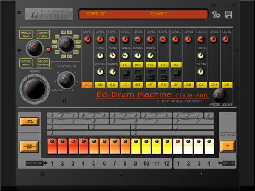
Task: Select the LT low tom label in bottom row
Action: click(125, 85)
